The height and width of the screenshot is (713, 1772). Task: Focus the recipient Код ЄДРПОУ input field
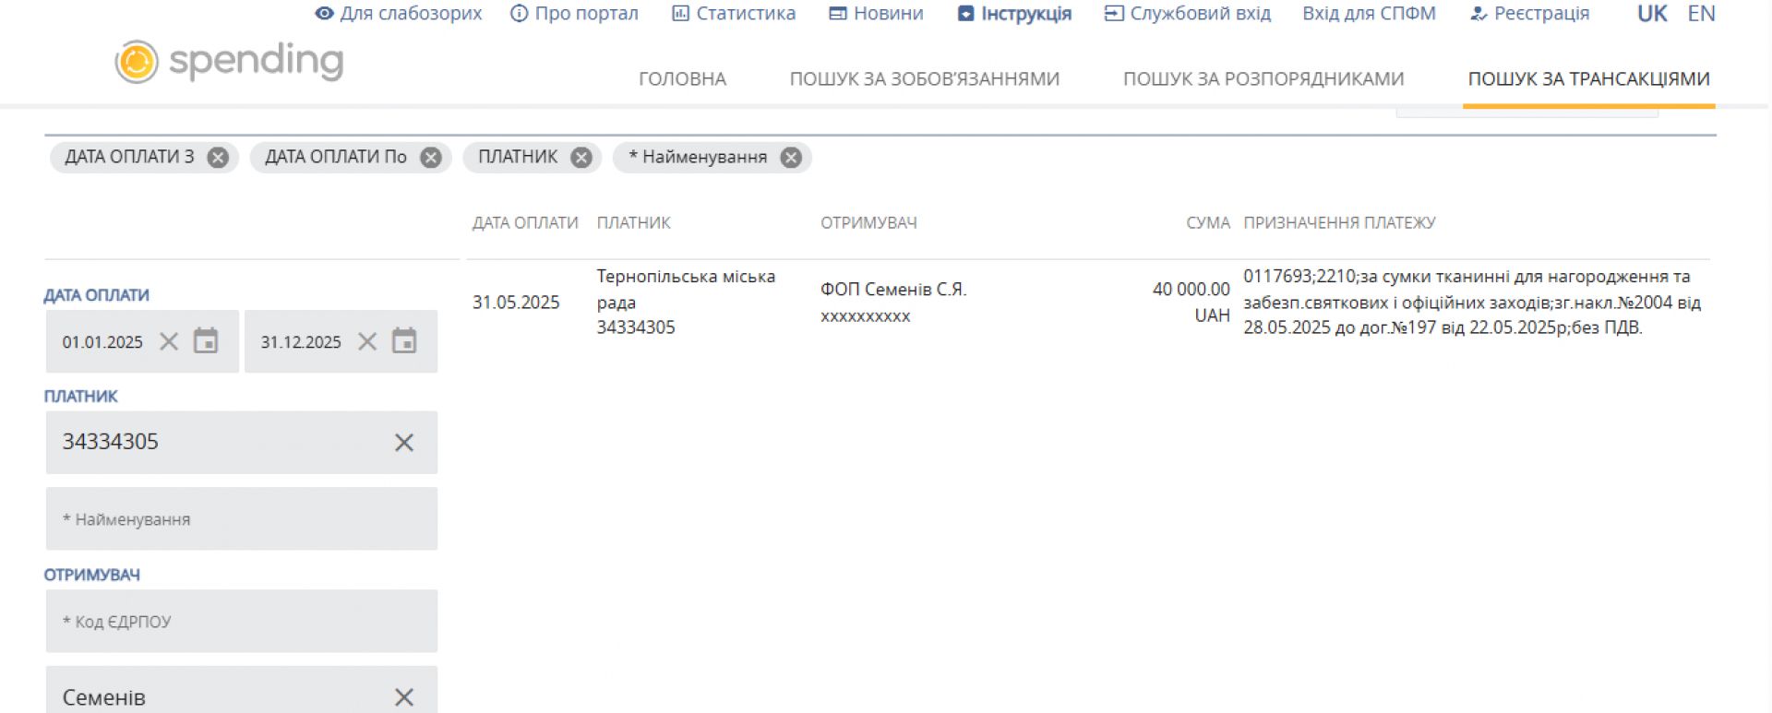pyautogui.click(x=242, y=622)
